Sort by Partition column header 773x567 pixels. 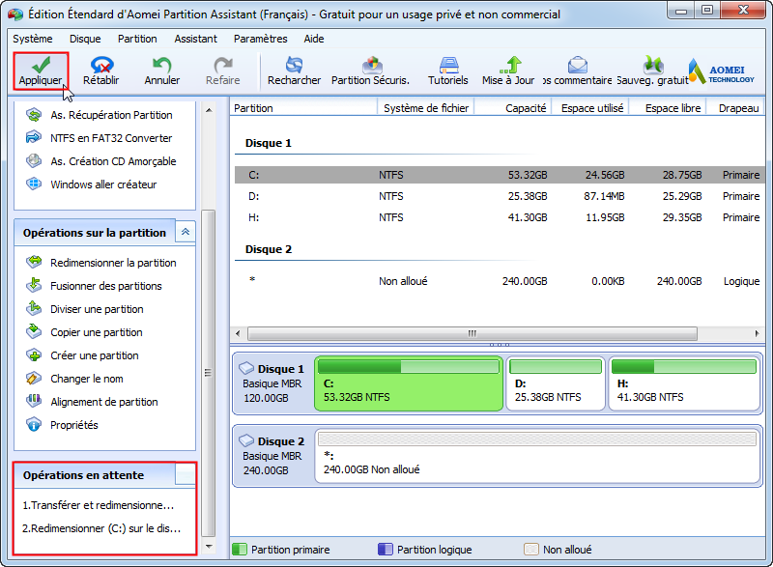[x=303, y=108]
